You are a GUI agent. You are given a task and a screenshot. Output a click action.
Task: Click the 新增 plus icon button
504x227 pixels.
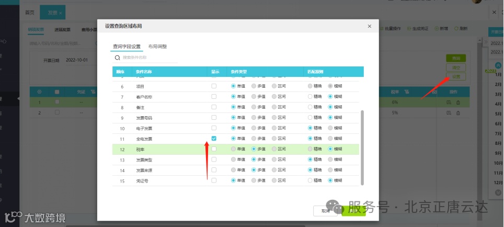437,29
